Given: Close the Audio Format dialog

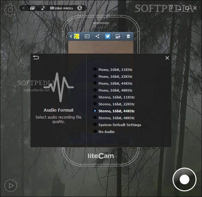Looking at the screenshot, I should click(167, 58).
